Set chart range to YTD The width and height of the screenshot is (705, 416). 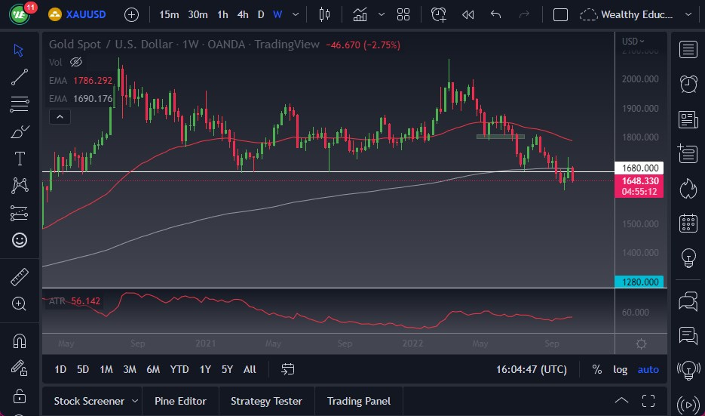pyautogui.click(x=179, y=369)
